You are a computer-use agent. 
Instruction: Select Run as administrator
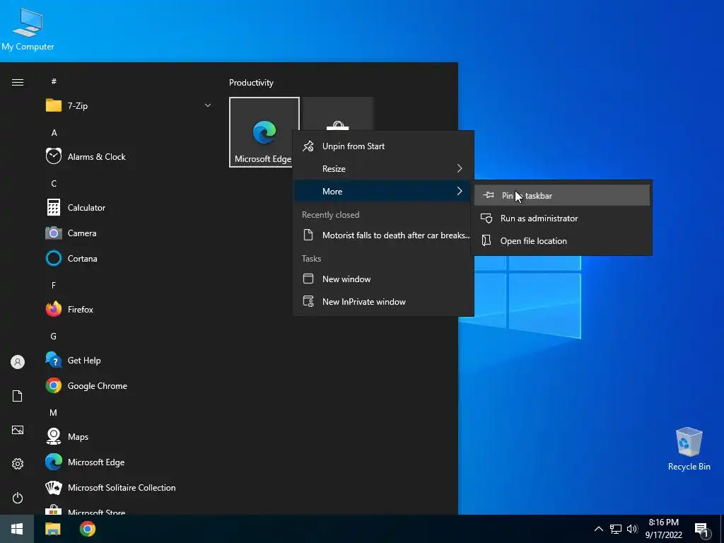tap(562, 218)
